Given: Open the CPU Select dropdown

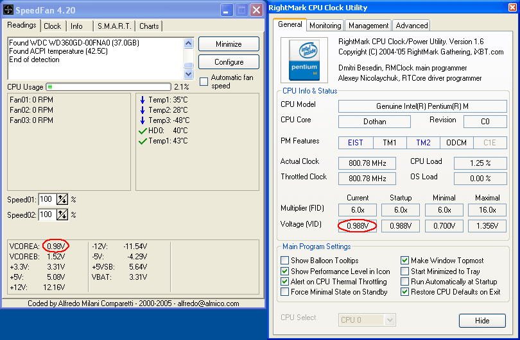Looking at the screenshot, I should click(390, 320).
